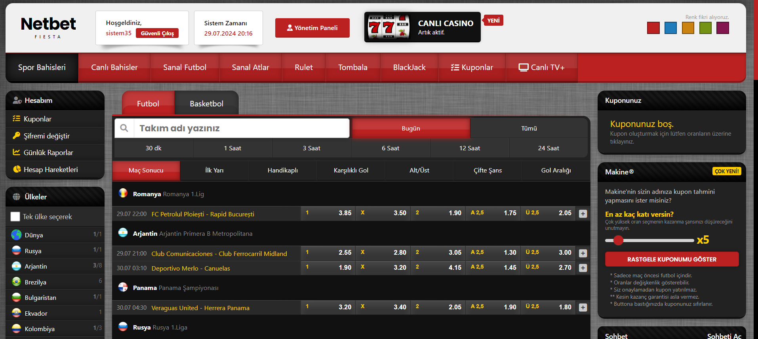Screen dimensions: 758x339
Task: Click the slot machine 777 image
Action: pos(389,27)
